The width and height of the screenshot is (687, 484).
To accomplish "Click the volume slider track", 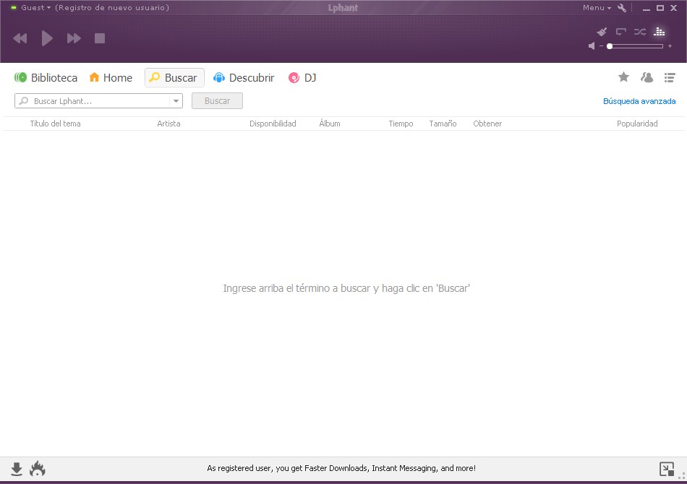I will (x=636, y=46).
